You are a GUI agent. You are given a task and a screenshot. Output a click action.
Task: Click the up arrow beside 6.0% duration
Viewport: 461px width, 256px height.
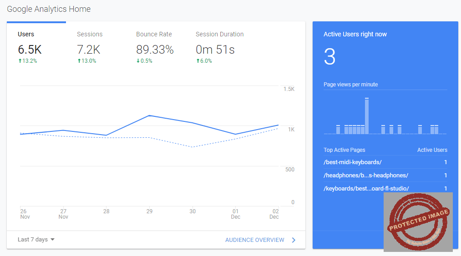[x=198, y=61]
